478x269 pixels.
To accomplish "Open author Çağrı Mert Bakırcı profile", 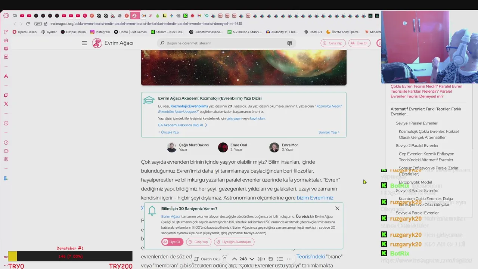I will point(194,145).
